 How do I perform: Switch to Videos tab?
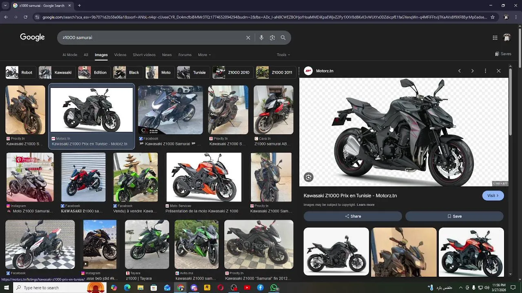pos(120,55)
